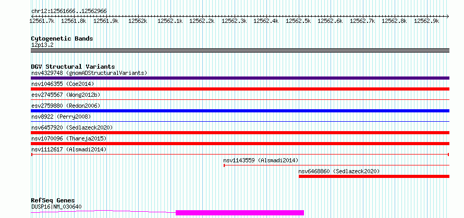The height and width of the screenshot is (218, 464).
Task: Click the Cytogenetic Bands track title
Action: click(62, 39)
